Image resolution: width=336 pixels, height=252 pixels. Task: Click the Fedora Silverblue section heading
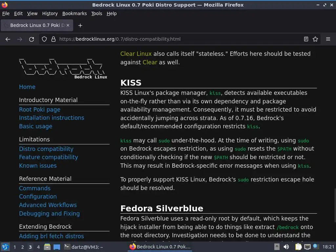pyautogui.click(x=162, y=208)
